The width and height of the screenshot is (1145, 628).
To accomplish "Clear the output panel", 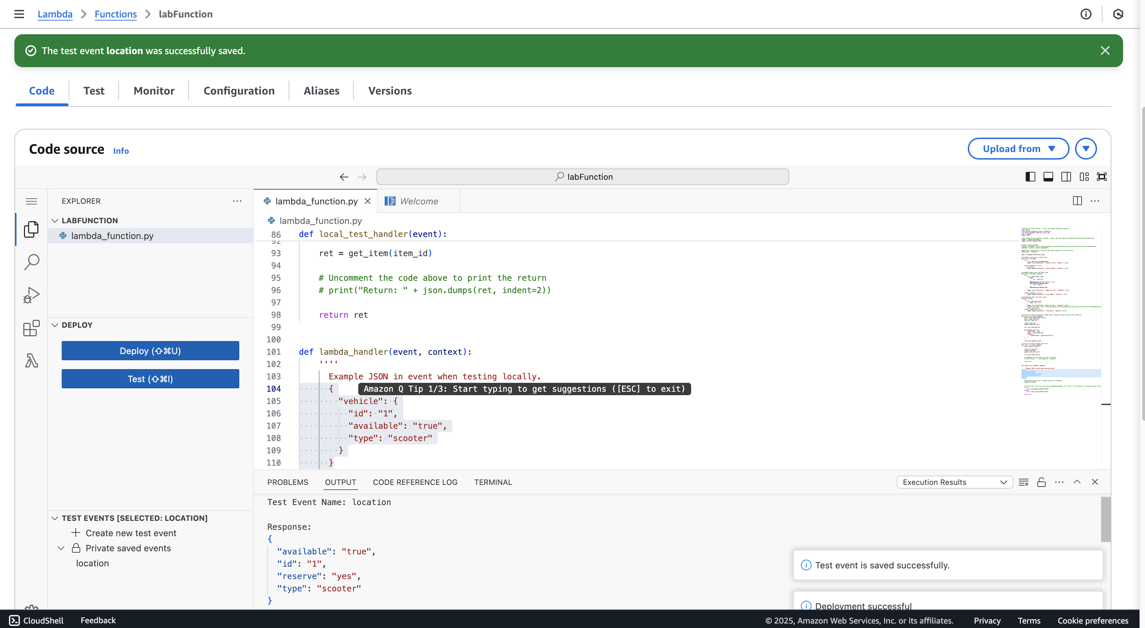I will (x=1024, y=482).
